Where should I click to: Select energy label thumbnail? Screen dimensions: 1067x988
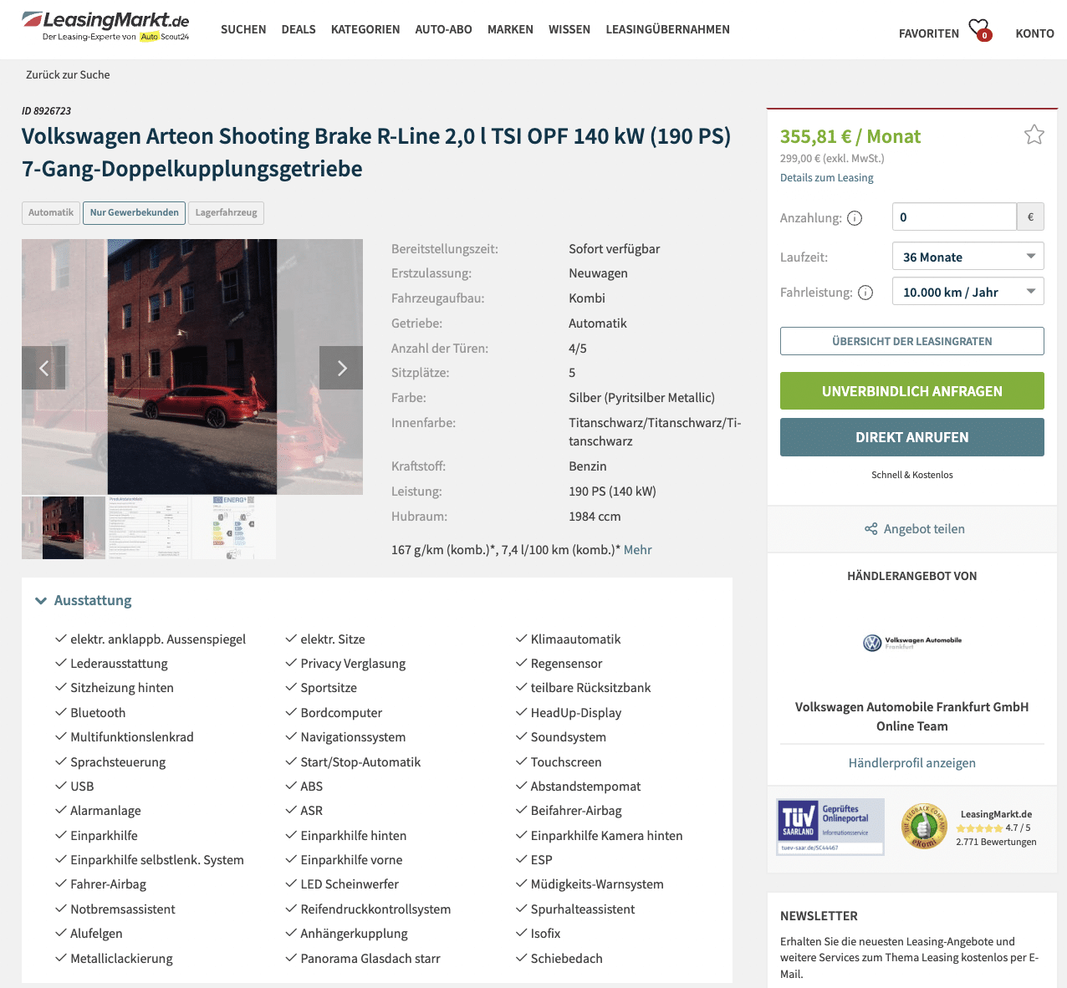234,527
